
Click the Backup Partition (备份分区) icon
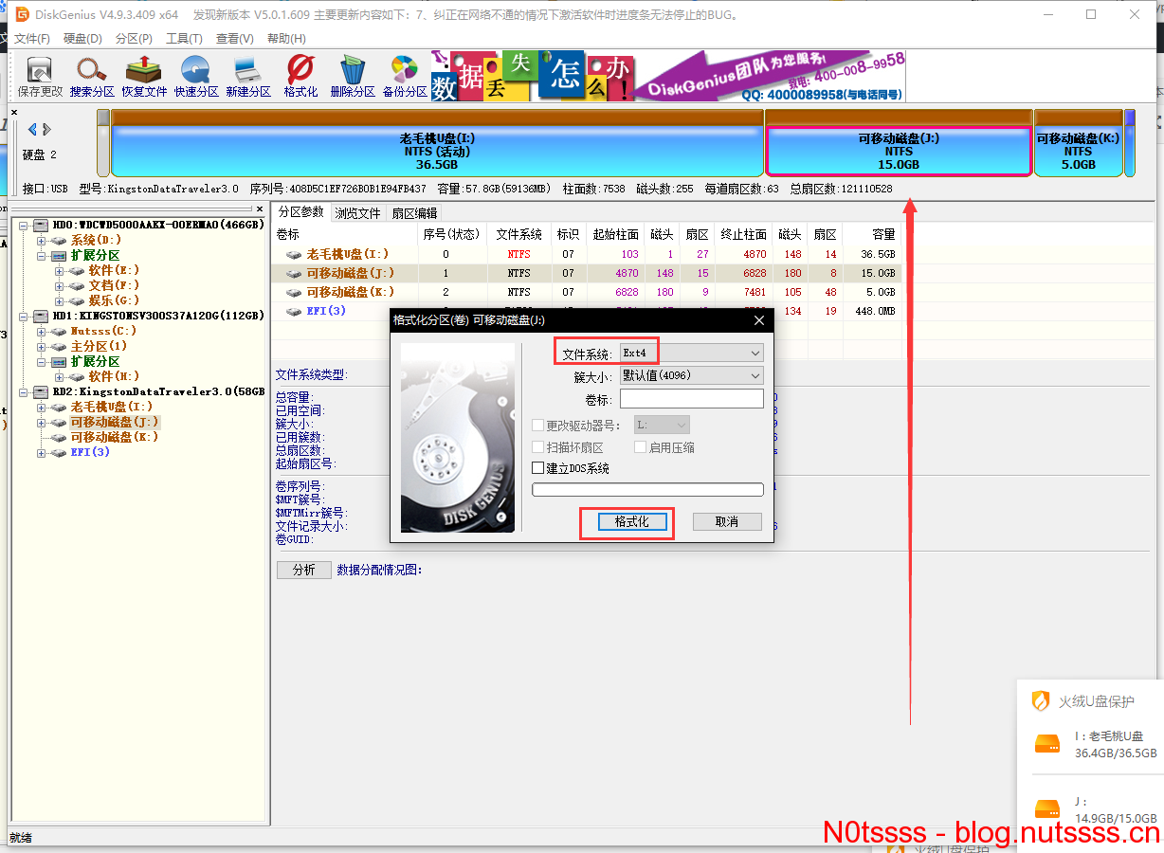pos(405,77)
